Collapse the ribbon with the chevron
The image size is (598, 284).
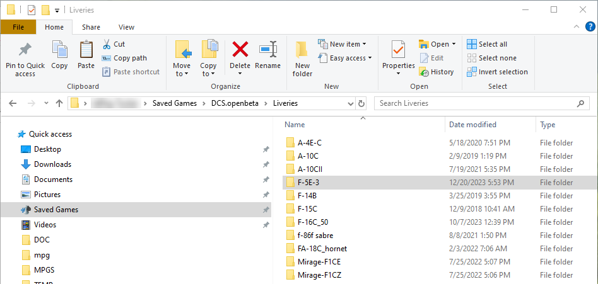pyautogui.click(x=577, y=26)
